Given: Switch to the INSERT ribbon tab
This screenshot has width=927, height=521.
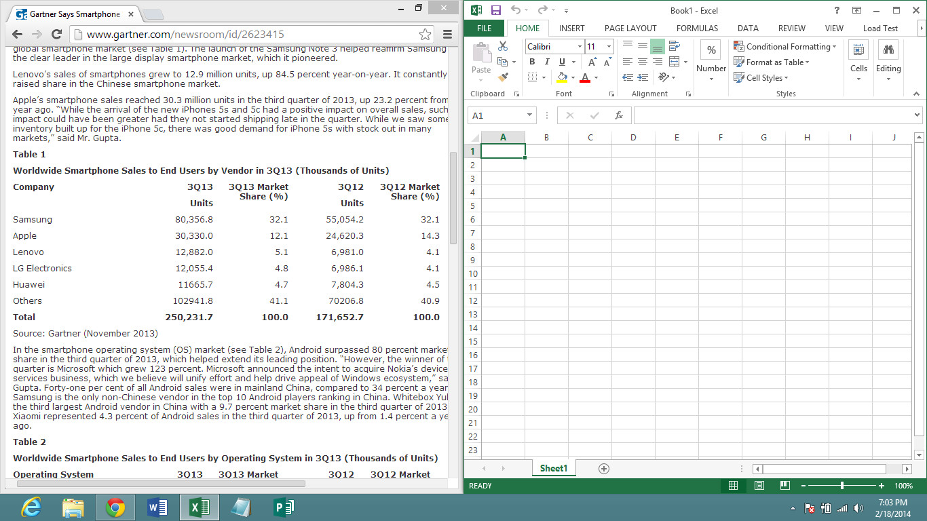Looking at the screenshot, I should (572, 28).
